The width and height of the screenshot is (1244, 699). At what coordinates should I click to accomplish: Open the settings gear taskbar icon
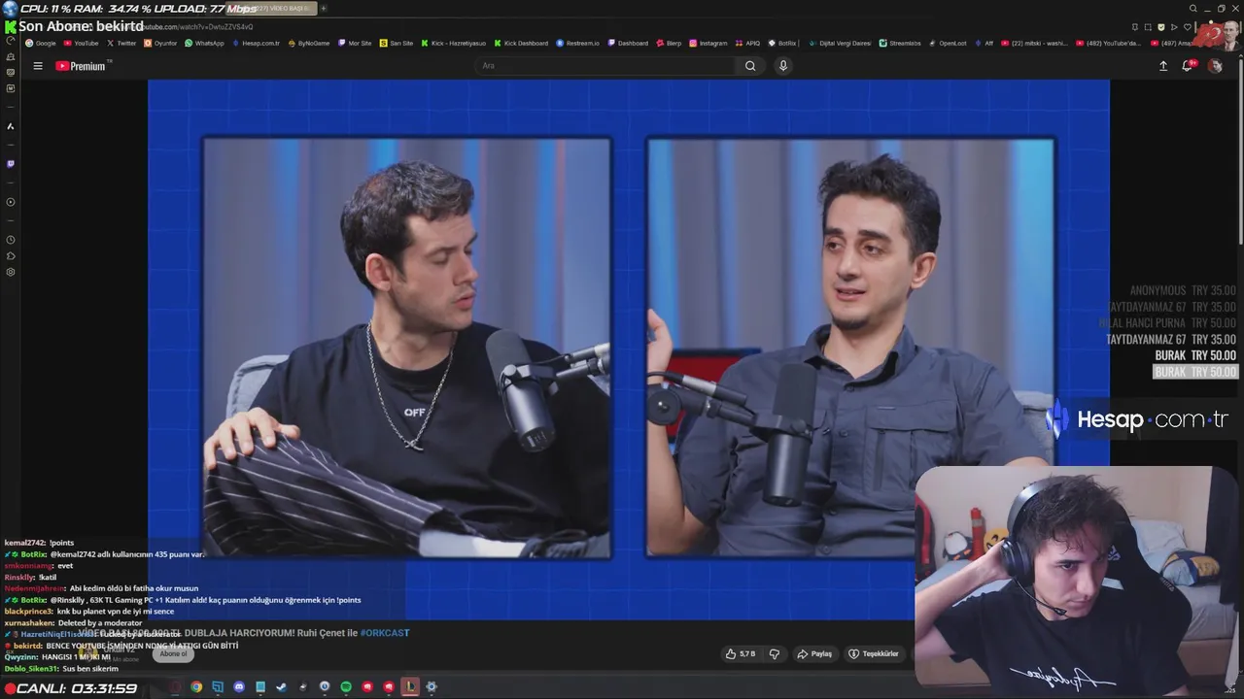[x=432, y=687]
